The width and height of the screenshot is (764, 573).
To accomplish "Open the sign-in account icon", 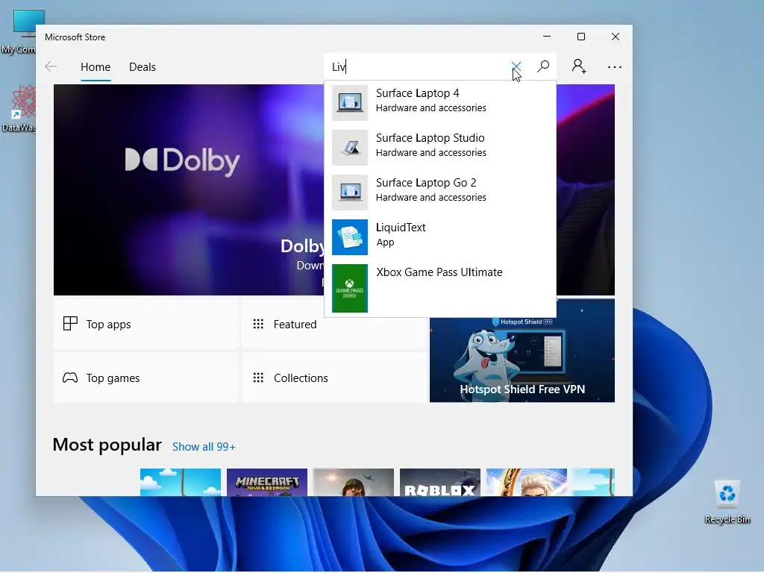I will 579,66.
